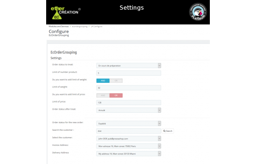
Task: Click the 'Limit of weight:' label
Action: pyautogui.click(x=60, y=87)
